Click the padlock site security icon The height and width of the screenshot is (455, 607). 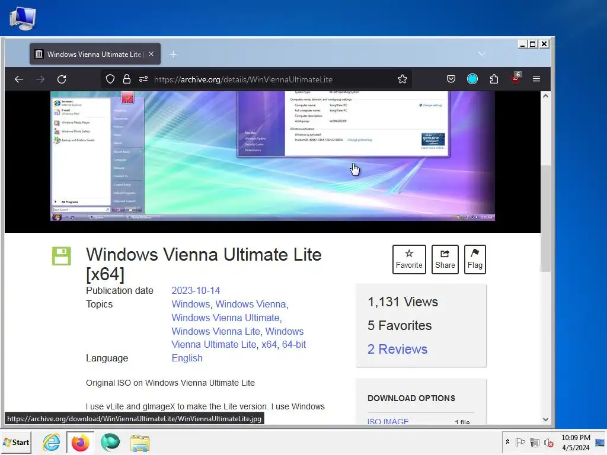tap(127, 79)
